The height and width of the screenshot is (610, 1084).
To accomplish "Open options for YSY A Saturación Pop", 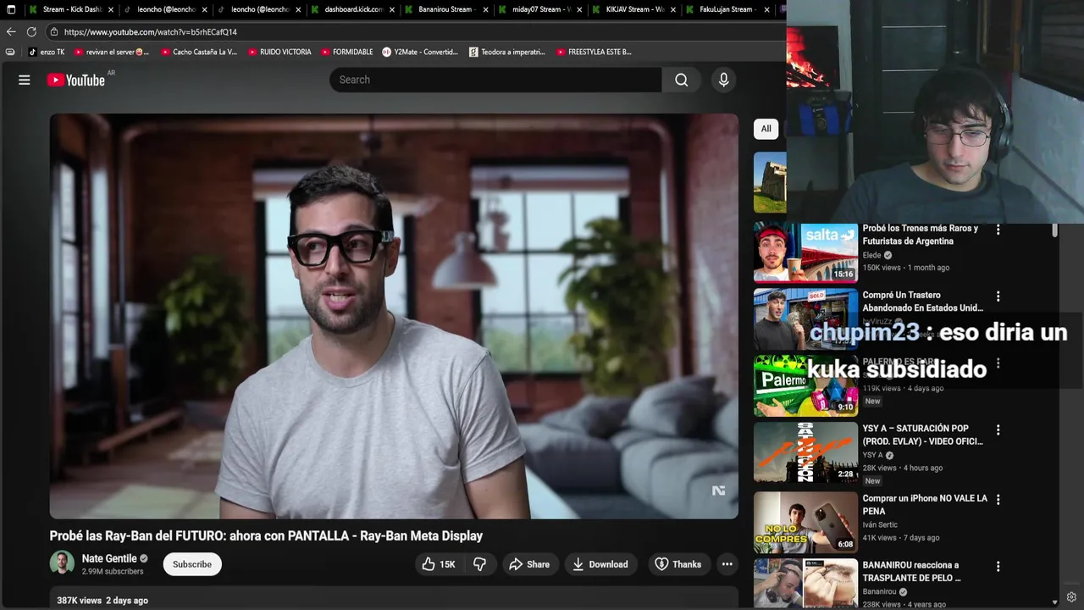I will coord(998,430).
